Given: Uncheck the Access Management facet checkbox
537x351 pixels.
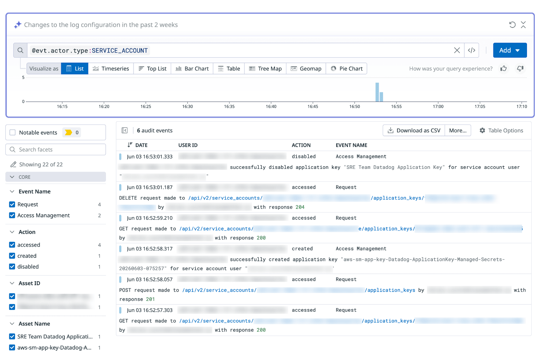Looking at the screenshot, I should [x=12, y=215].
